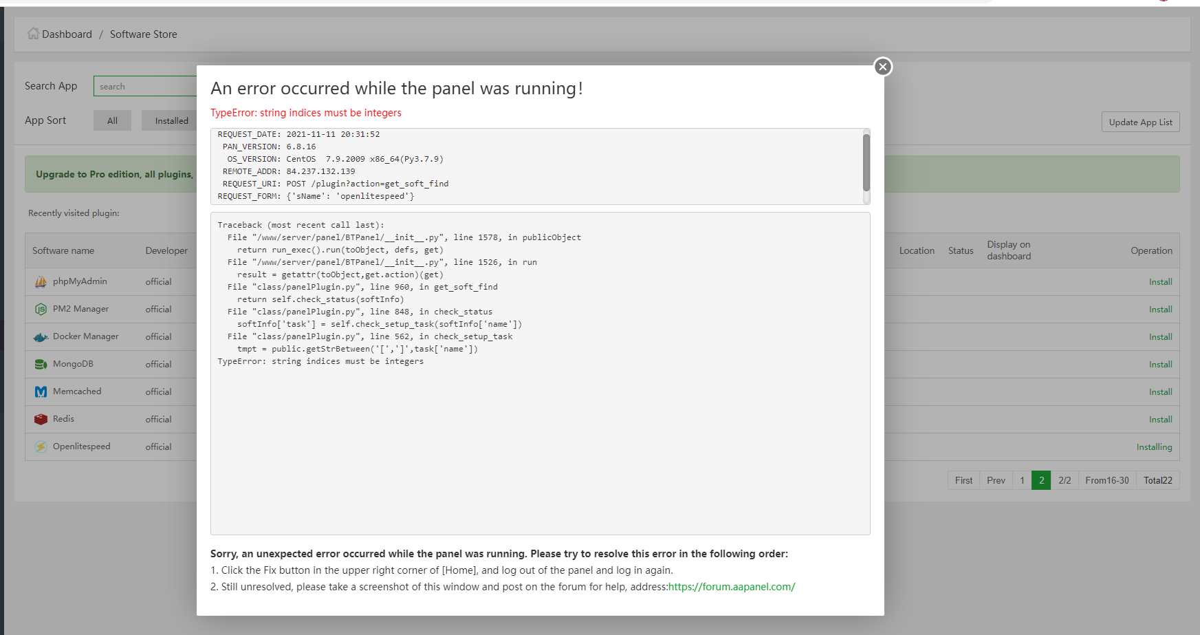Click the Redis icon
This screenshot has width=1200, height=635.
coord(41,419)
